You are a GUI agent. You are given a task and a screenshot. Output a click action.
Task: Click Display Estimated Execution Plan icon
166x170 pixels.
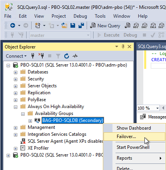[161, 35]
